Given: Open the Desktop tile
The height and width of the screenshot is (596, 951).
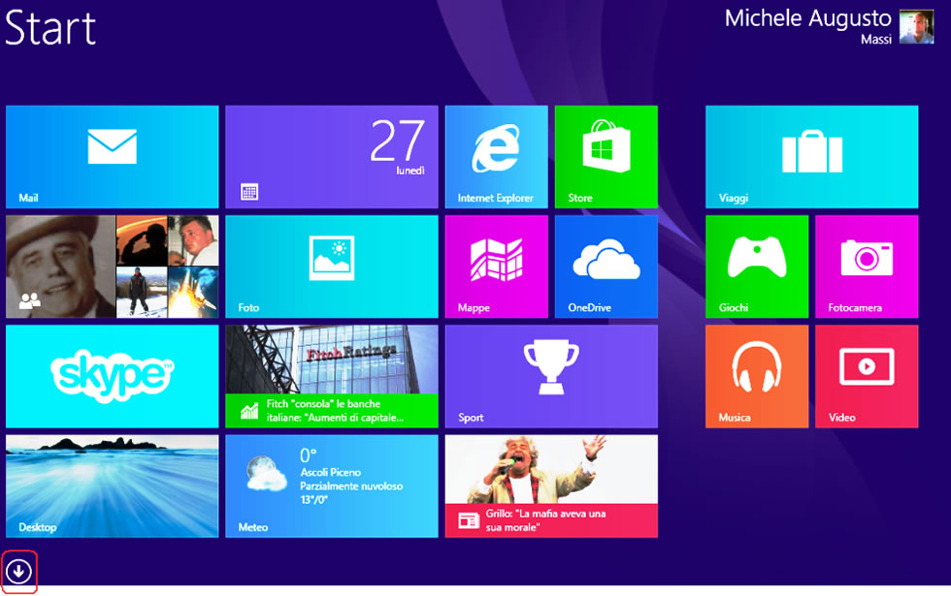Looking at the screenshot, I should (x=113, y=486).
